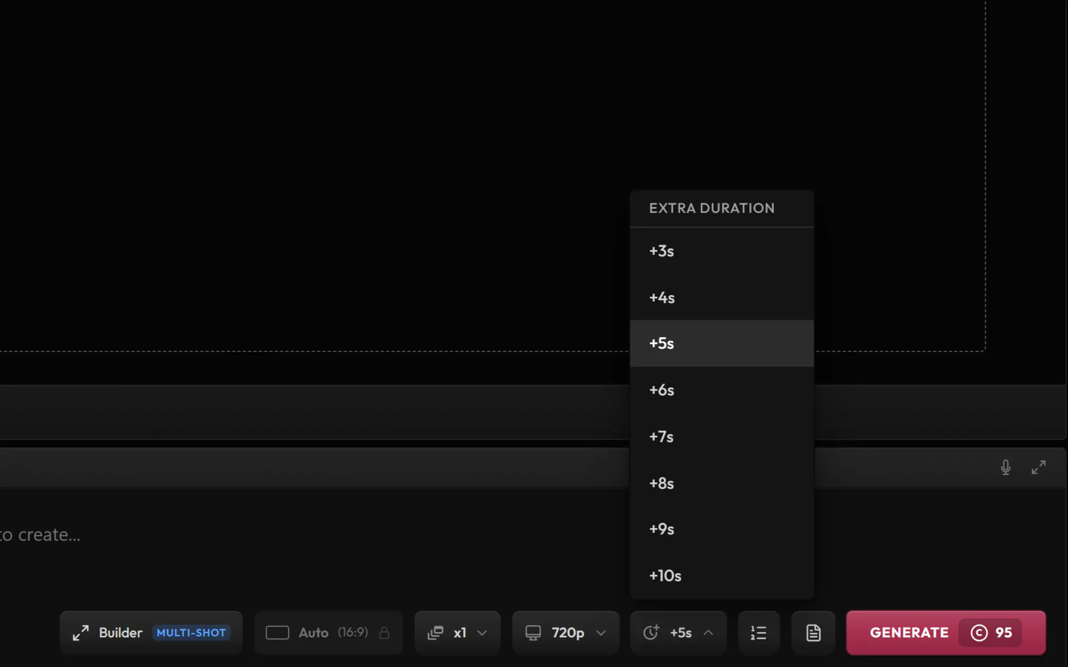Open the 720p resolution dropdown
The image size is (1068, 667).
point(566,633)
